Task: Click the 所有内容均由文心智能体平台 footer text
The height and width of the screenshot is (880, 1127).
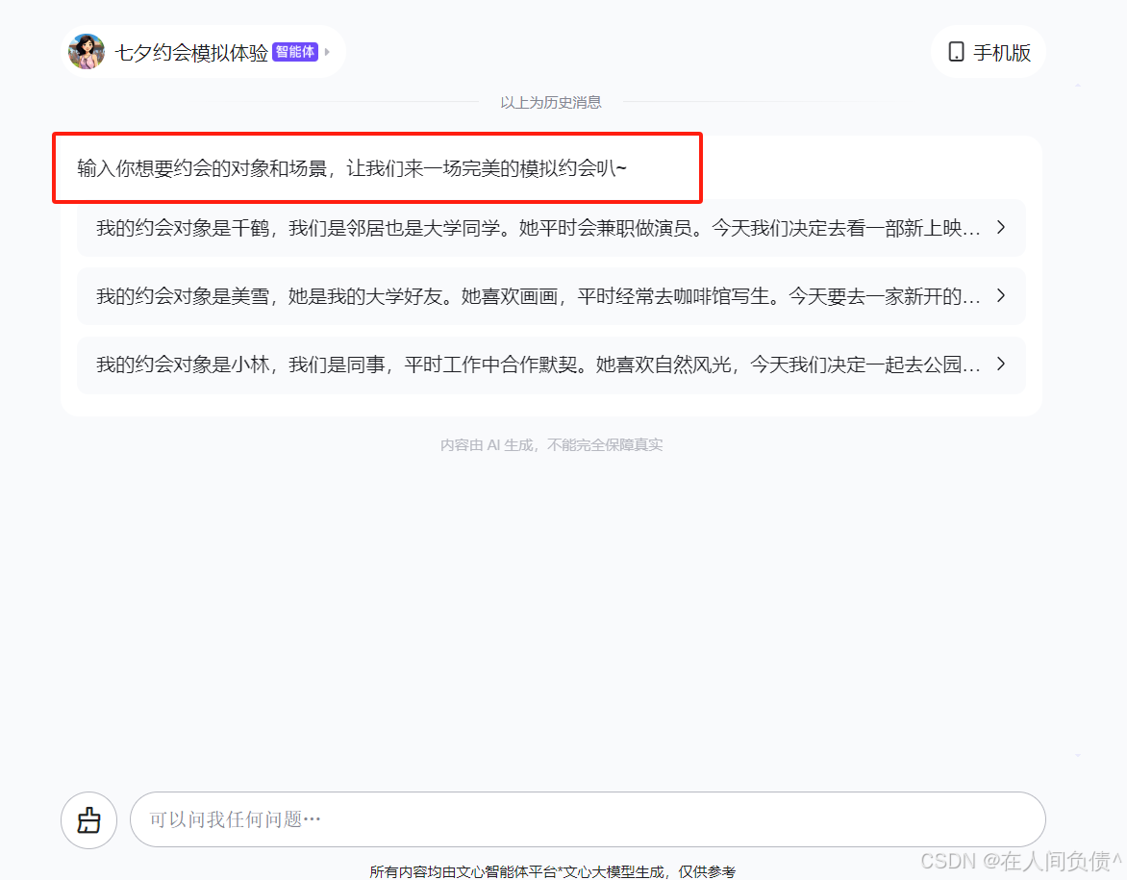Action: [x=552, y=871]
